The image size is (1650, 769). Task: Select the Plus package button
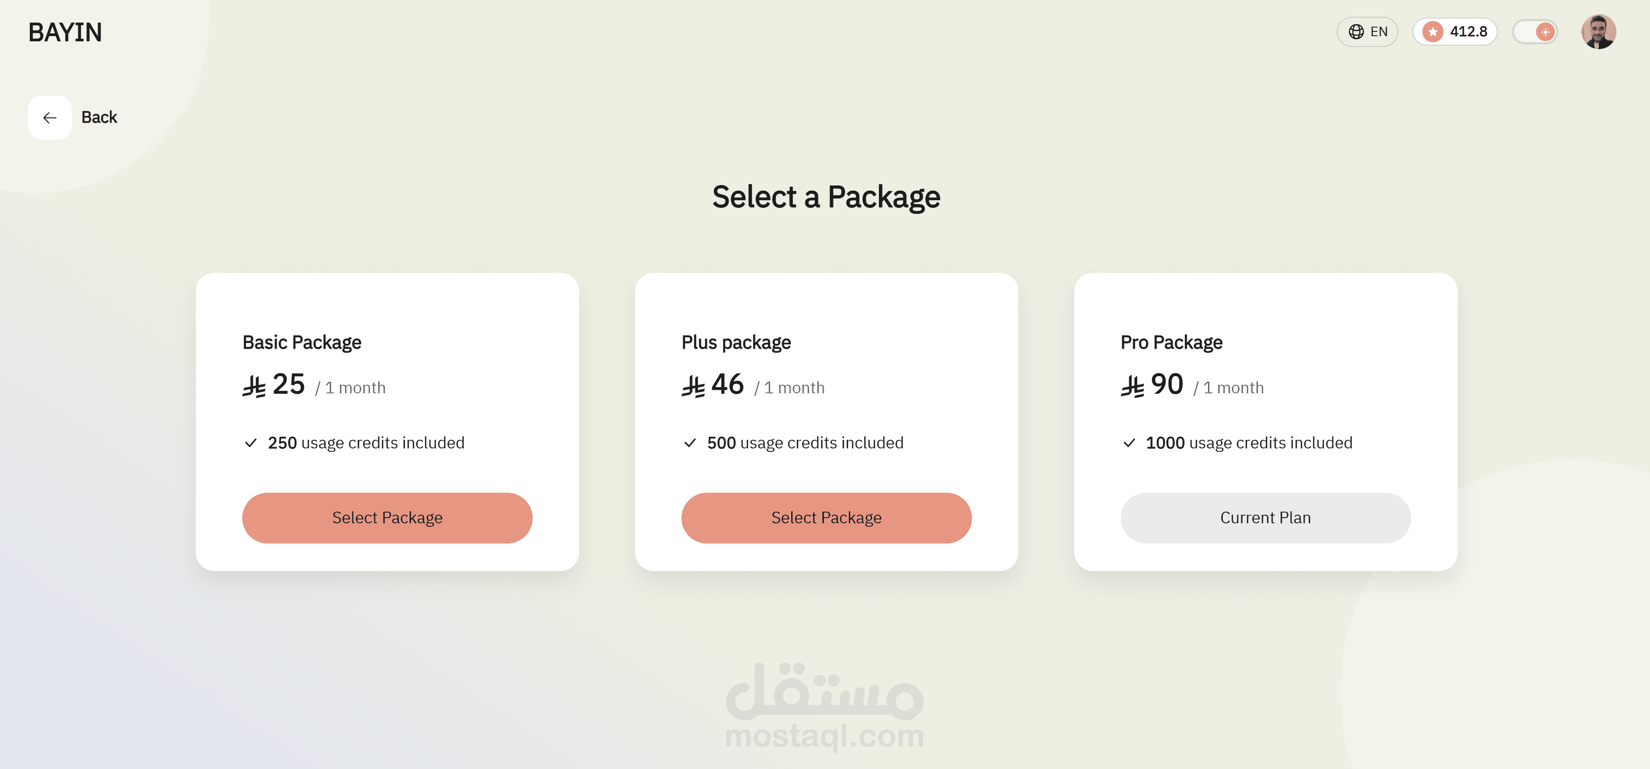826,518
